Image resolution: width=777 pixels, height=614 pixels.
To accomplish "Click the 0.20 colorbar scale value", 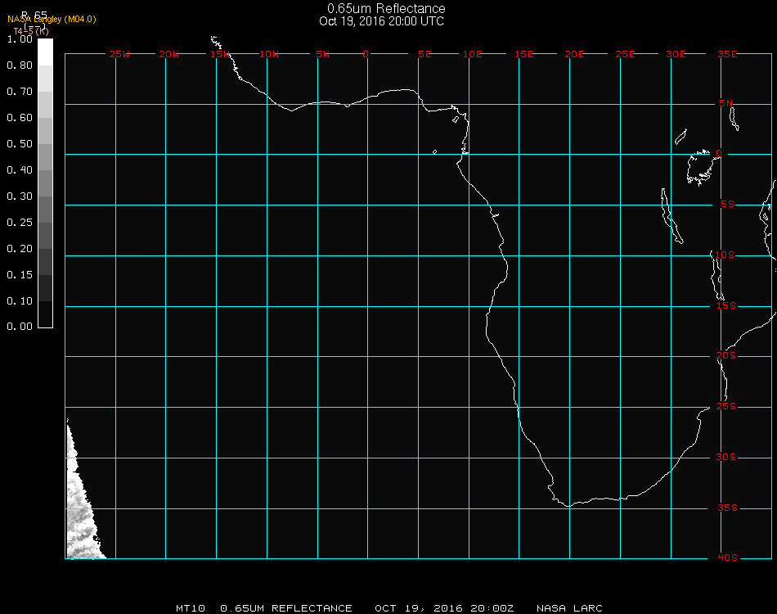I will pyautogui.click(x=20, y=249).
